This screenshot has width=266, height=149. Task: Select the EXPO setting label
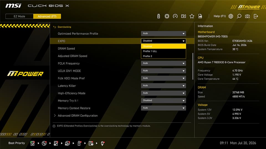[x=62, y=41]
